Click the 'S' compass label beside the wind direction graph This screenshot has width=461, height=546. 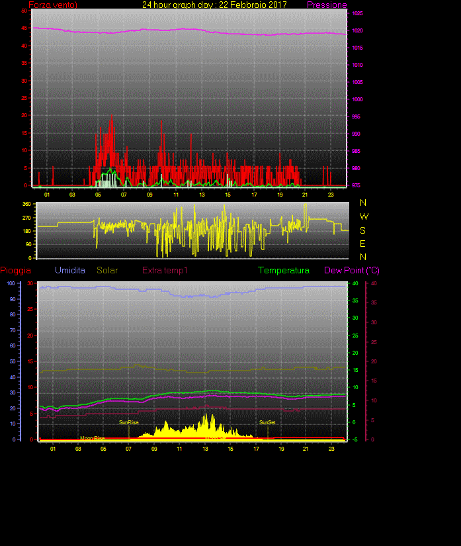[362, 230]
